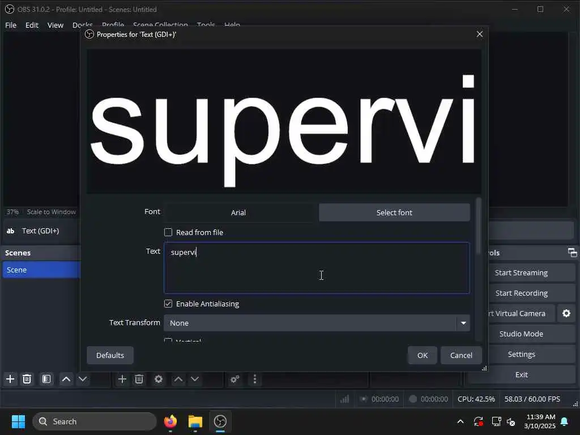Click the Select font button

(394, 213)
